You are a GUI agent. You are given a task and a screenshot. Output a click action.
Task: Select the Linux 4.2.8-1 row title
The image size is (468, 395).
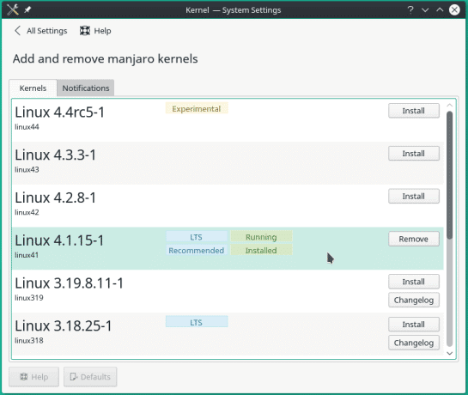tap(56, 198)
